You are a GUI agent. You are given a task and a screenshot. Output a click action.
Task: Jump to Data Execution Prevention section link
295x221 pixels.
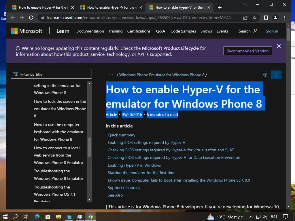(174, 157)
